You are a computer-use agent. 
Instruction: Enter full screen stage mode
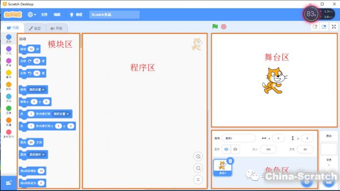coord(334,27)
